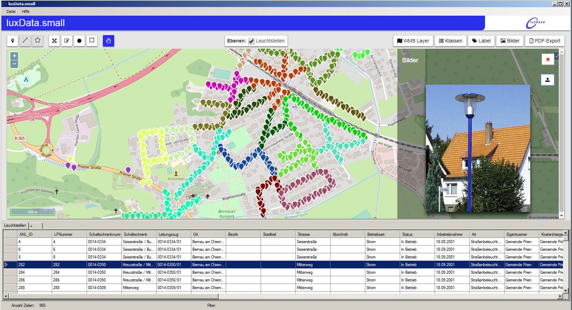Click the upload image icon button
This screenshot has height=310, width=572.
548,80
